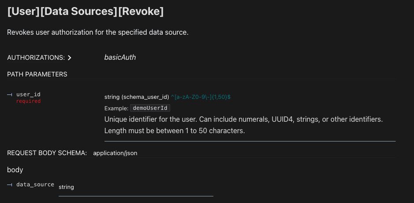
Task: Click the 'Example:' label
Action: 116,108
